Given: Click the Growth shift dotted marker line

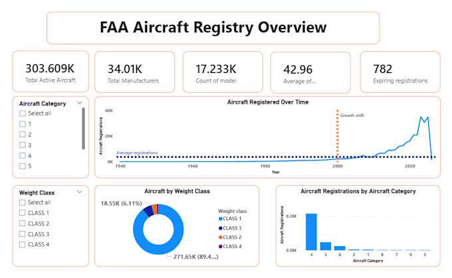Looking at the screenshot, I should (x=337, y=135).
